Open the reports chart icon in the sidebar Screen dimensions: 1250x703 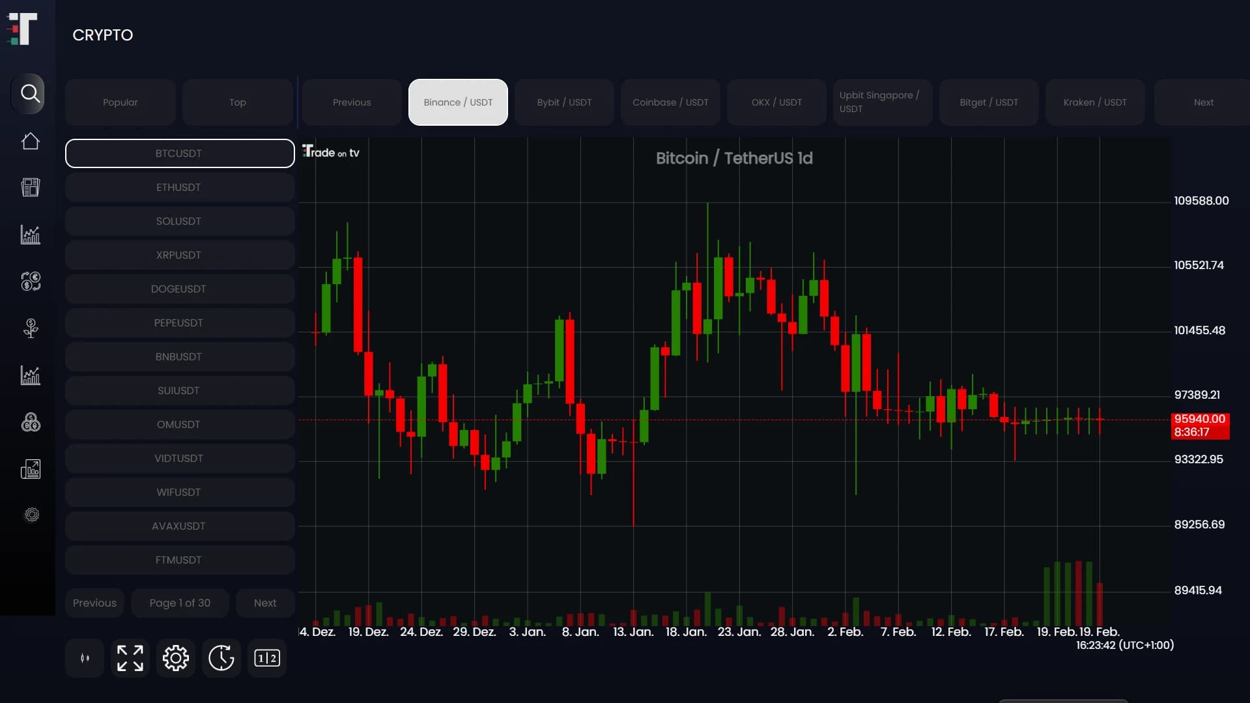[x=30, y=468]
